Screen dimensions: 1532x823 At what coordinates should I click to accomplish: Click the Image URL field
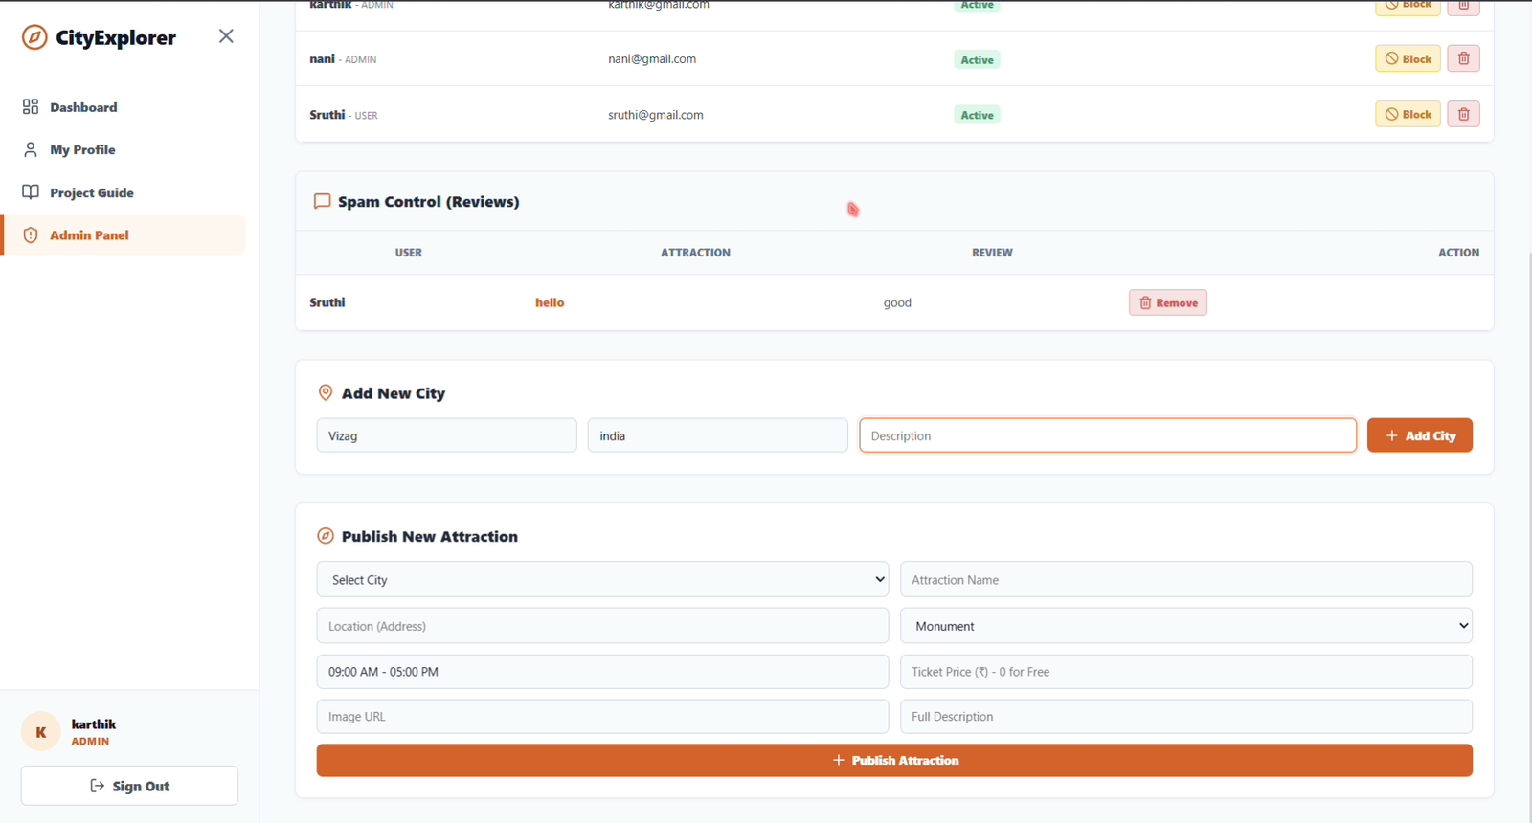click(602, 716)
